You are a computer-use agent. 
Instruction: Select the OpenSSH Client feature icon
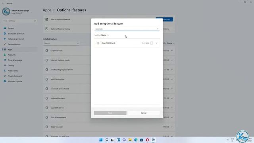(x=98, y=43)
